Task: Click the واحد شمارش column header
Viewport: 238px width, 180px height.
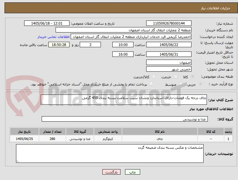Action: pos(108,132)
